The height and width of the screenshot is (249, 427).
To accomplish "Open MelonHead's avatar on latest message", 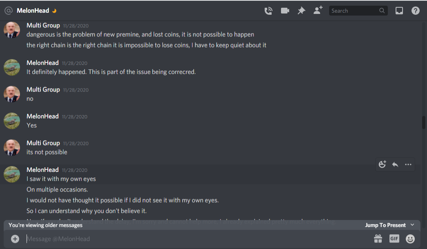I will [12, 174].
